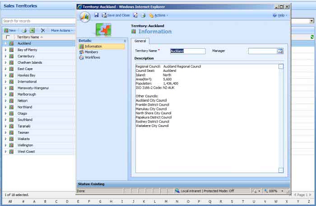The image size is (316, 206).
Task: Open the Manager lookup icon
Action: coord(280,51)
